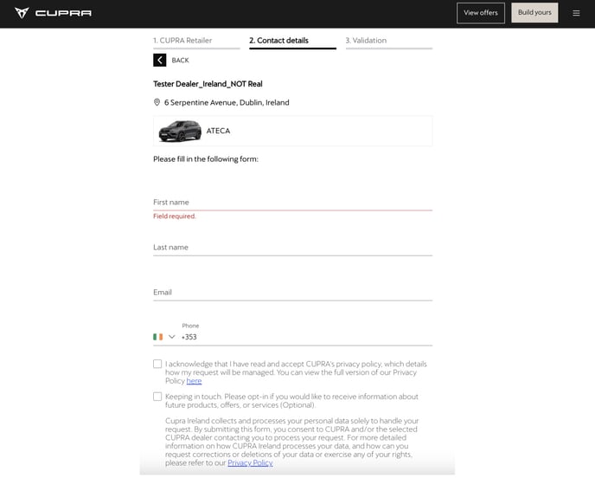Click the Phone number field
This screenshot has height=478, width=595.
tap(303, 337)
